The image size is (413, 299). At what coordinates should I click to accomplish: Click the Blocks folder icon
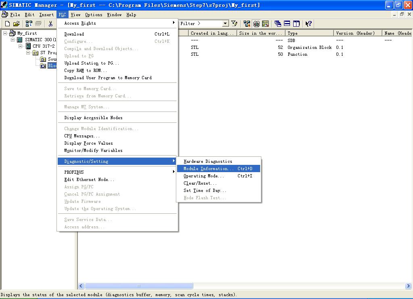(43, 66)
